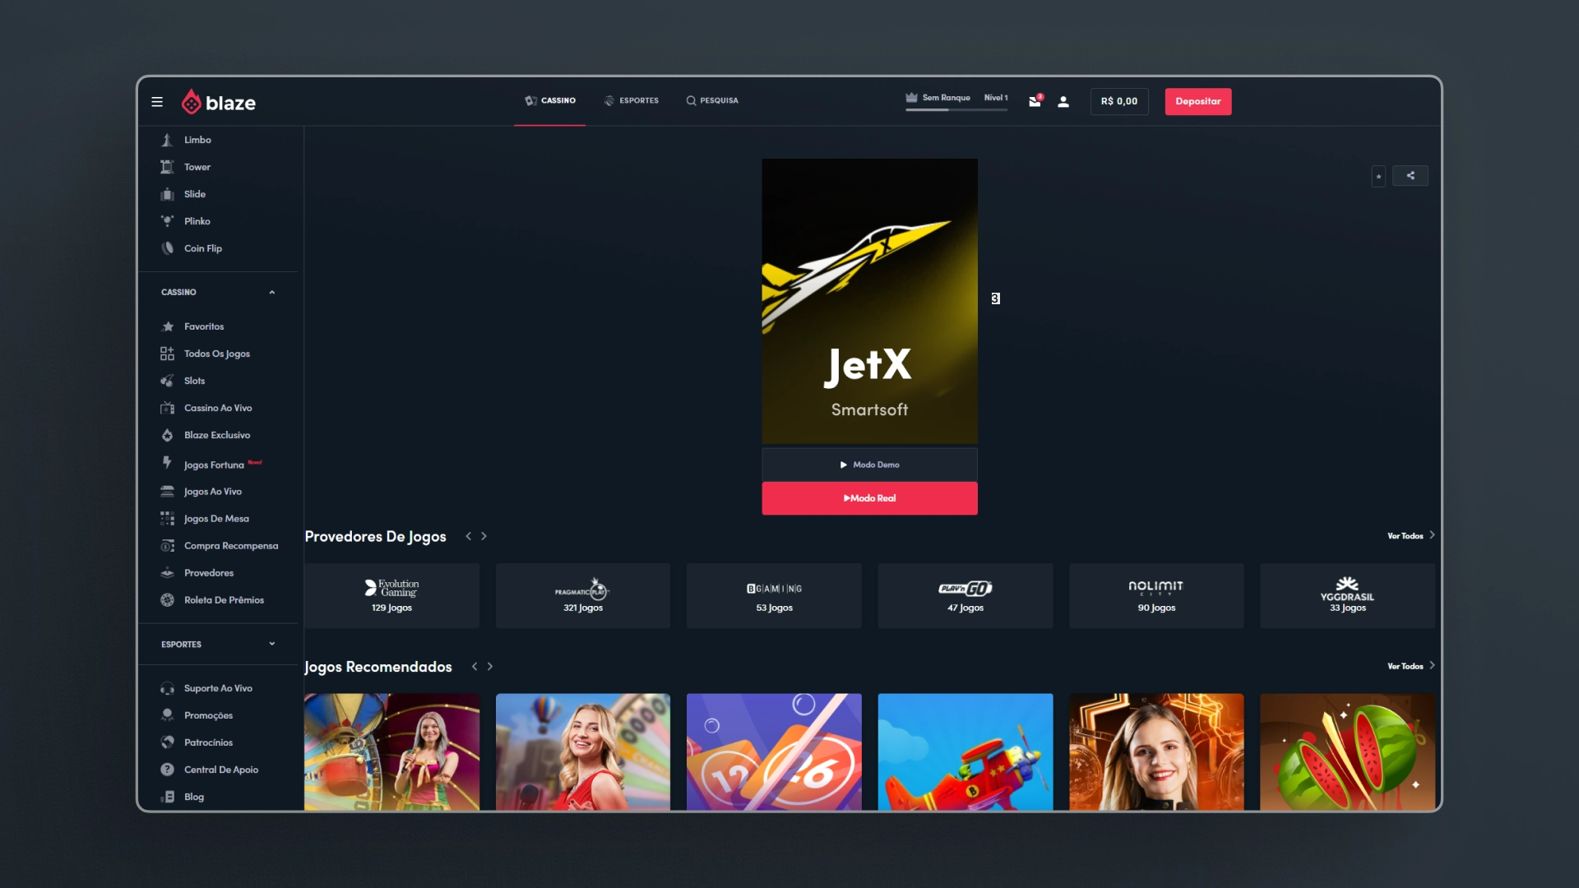Click the Blaze Exclusivo flame icon
Image resolution: width=1579 pixels, height=888 pixels.
(167, 435)
